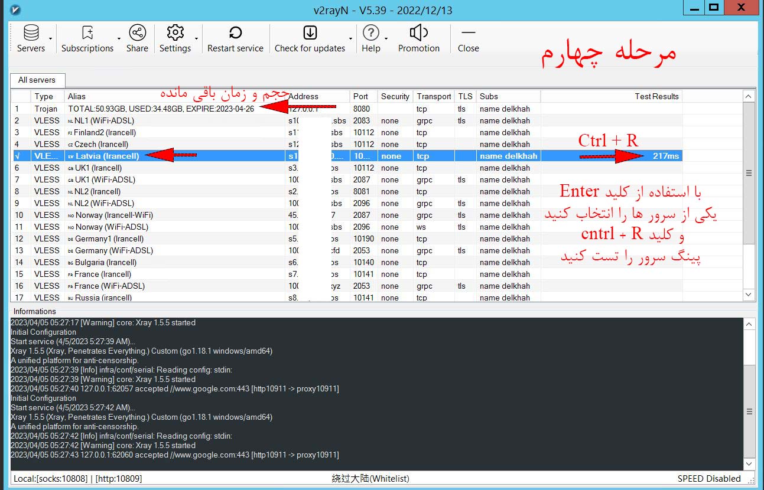764x490 pixels.
Task: Click the Whitelist routing status entry
Action: (370, 479)
